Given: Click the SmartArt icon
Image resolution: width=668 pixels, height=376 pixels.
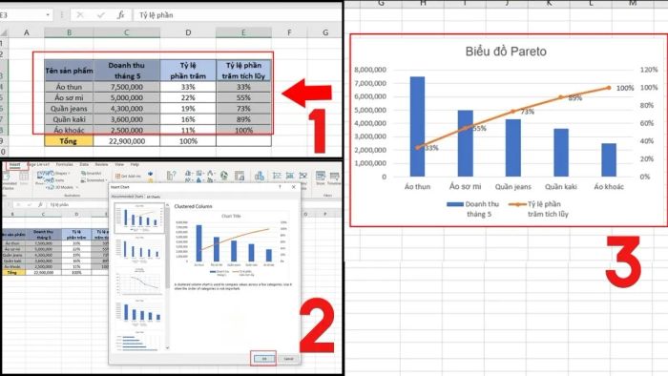Looking at the screenshot, I should click(x=91, y=174).
